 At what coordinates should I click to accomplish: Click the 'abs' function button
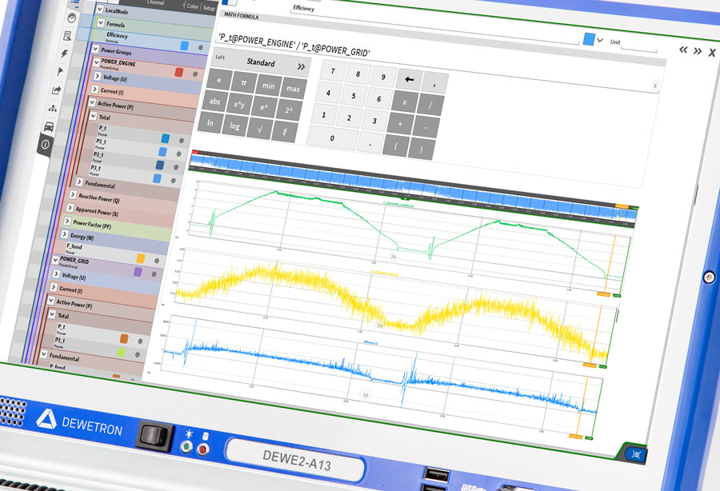point(214,101)
